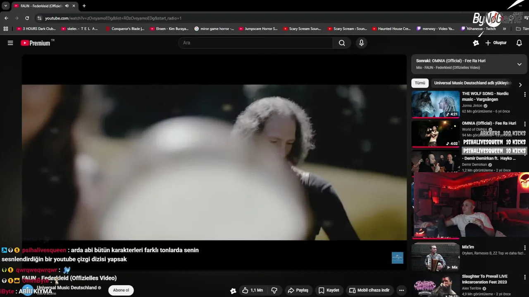Screen dimensions: 529x297
Task: Collapse the Sonraki mix playlist panel
Action: pyautogui.click(x=519, y=64)
